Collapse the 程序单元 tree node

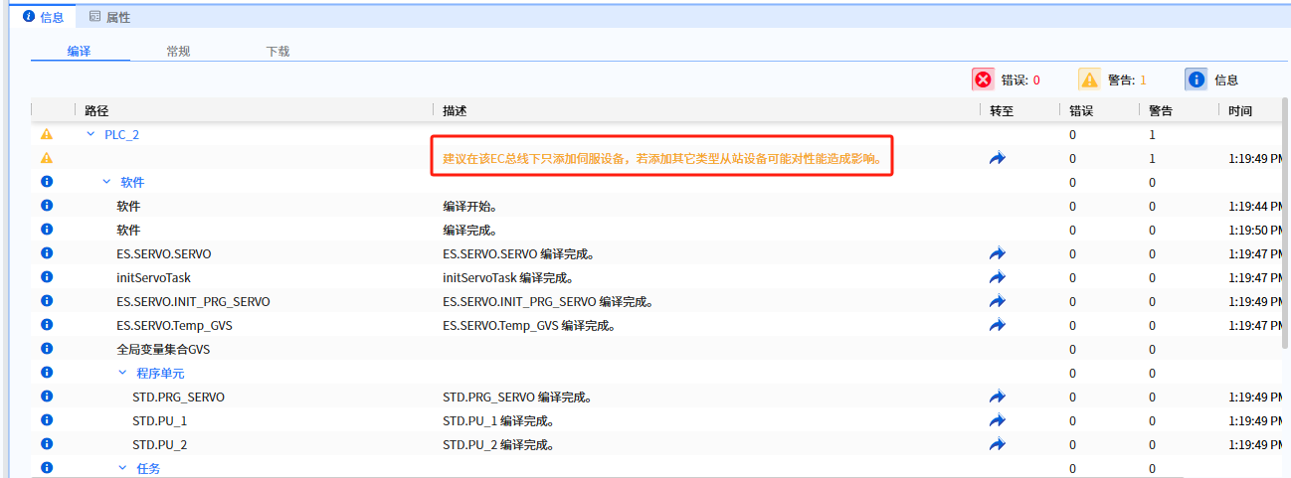click(123, 374)
